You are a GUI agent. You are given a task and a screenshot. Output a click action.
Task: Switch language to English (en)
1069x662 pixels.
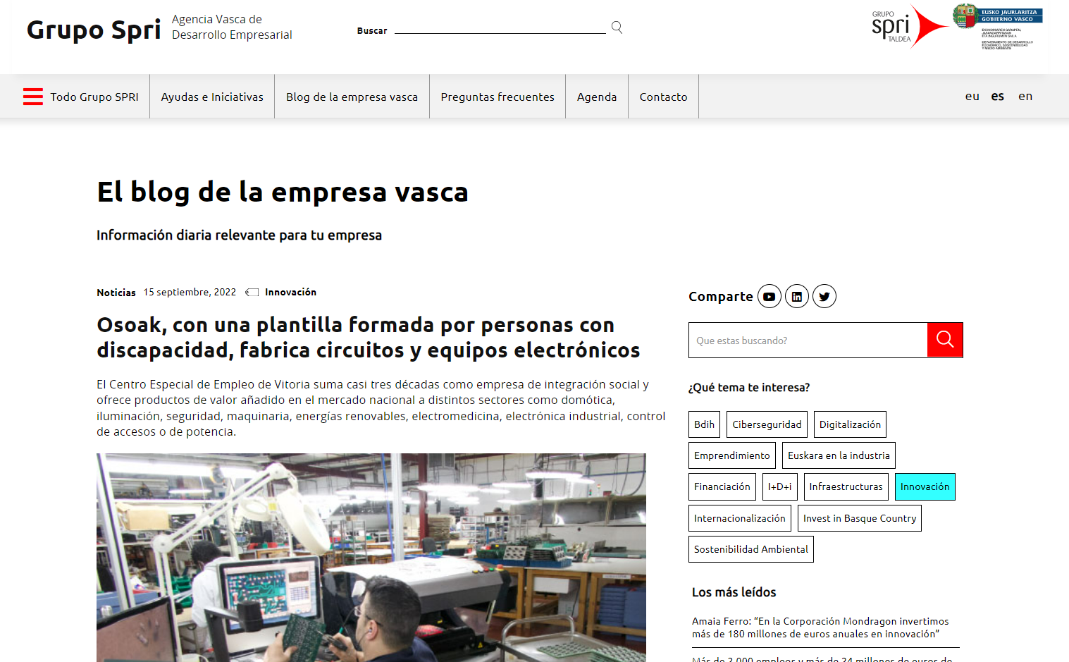(1025, 97)
